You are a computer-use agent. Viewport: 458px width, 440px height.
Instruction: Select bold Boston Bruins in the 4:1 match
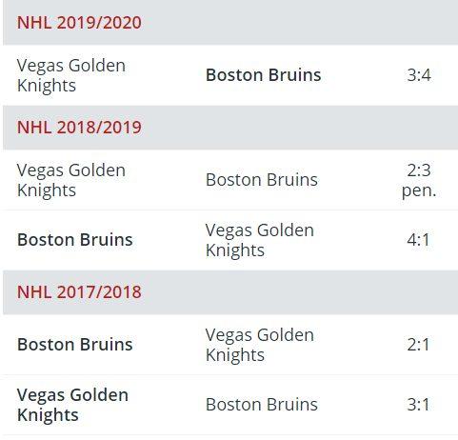(75, 240)
